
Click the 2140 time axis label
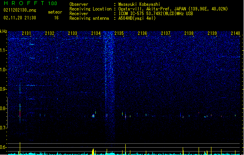[235, 33]
